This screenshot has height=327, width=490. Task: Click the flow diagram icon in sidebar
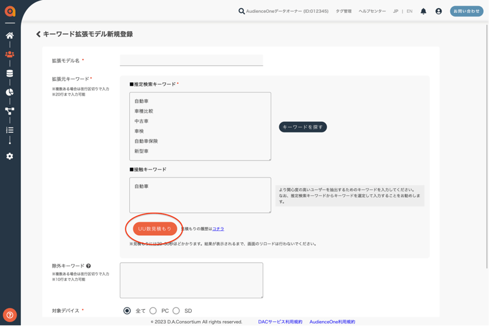10,111
